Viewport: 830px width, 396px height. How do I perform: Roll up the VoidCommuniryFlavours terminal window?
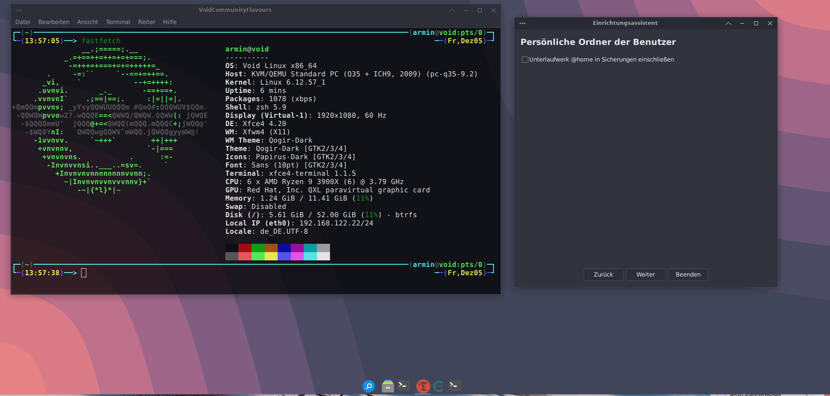click(x=452, y=10)
